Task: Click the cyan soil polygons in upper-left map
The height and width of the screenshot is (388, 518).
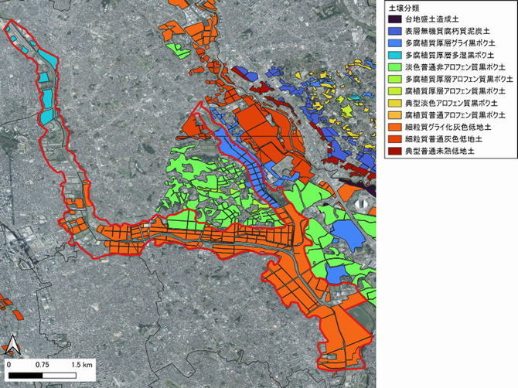Action: pyautogui.click(x=47, y=99)
